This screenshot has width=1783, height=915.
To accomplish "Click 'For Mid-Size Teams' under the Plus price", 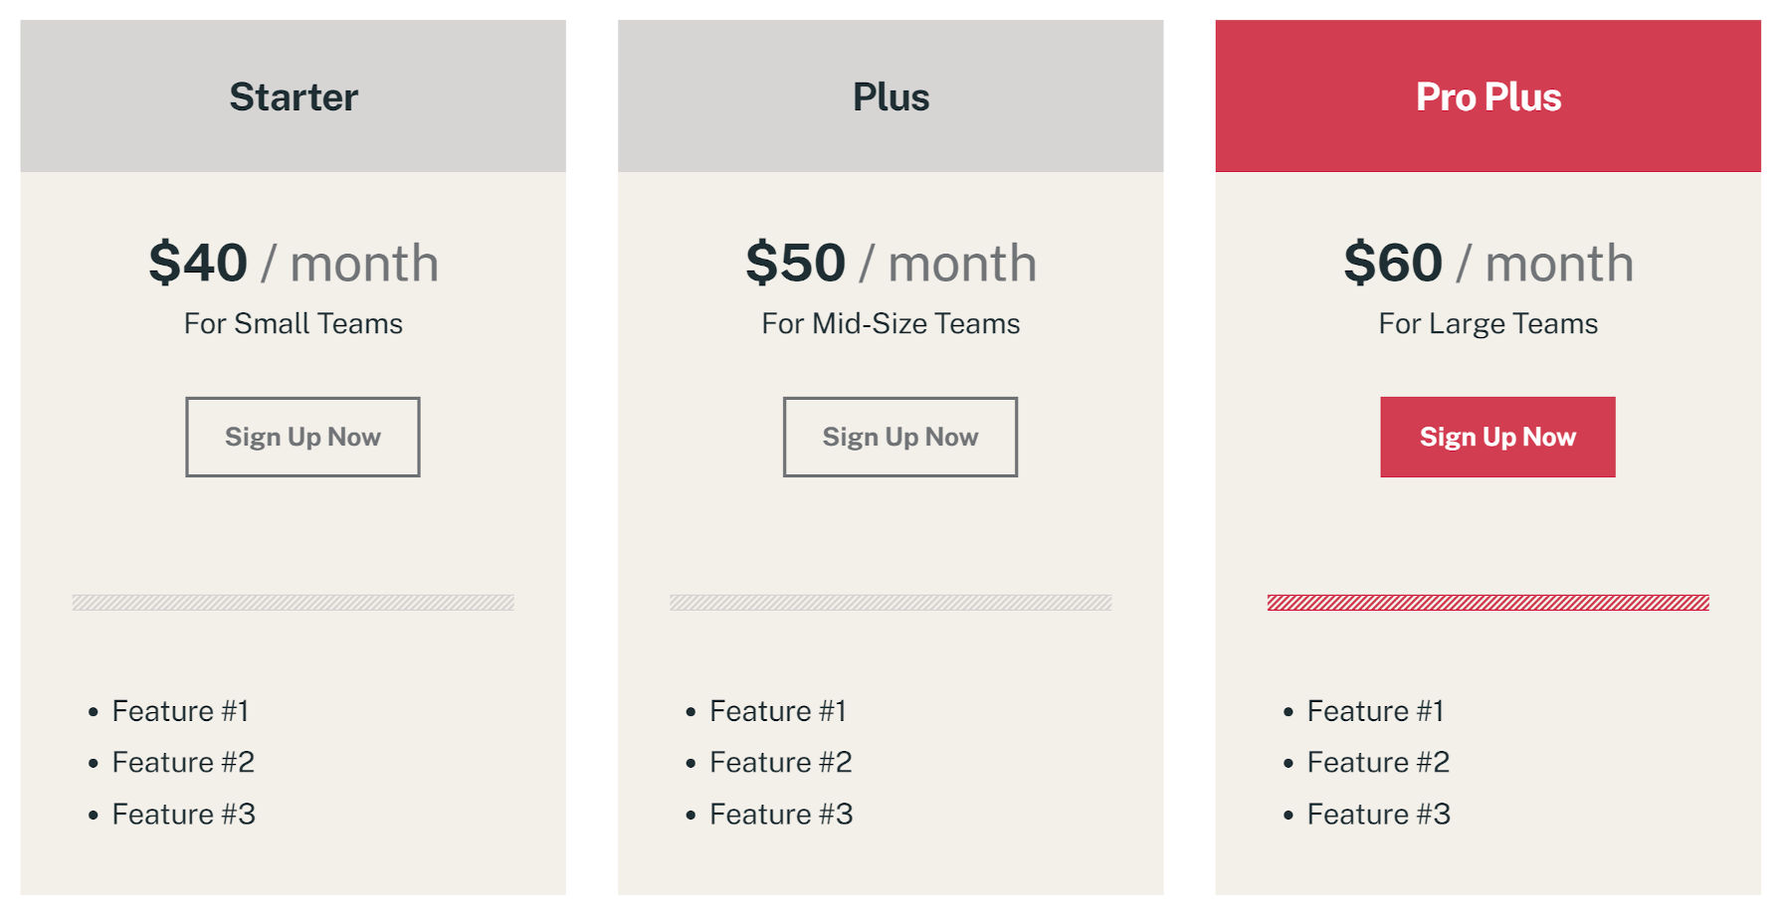I will point(891,323).
